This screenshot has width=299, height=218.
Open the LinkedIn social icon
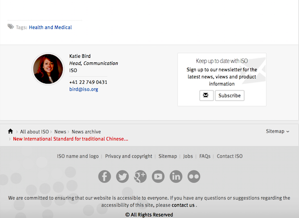(176, 177)
